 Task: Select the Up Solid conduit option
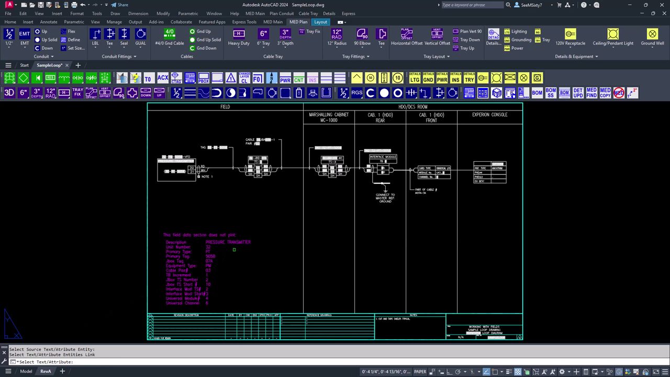[46, 40]
